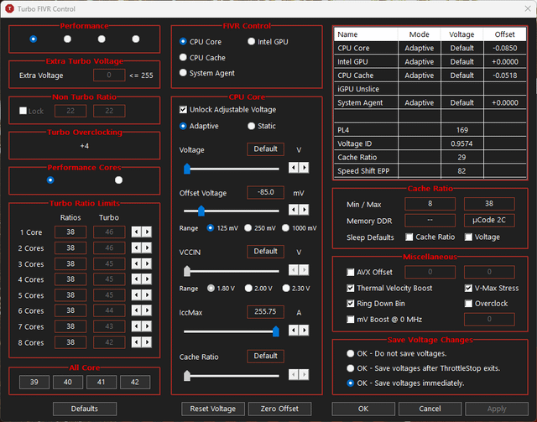The image size is (537, 422).
Task: Decrease 3 Cores ratio using left arrow
Action: click(x=136, y=263)
